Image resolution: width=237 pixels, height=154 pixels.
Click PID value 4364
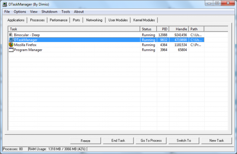click(x=164, y=45)
